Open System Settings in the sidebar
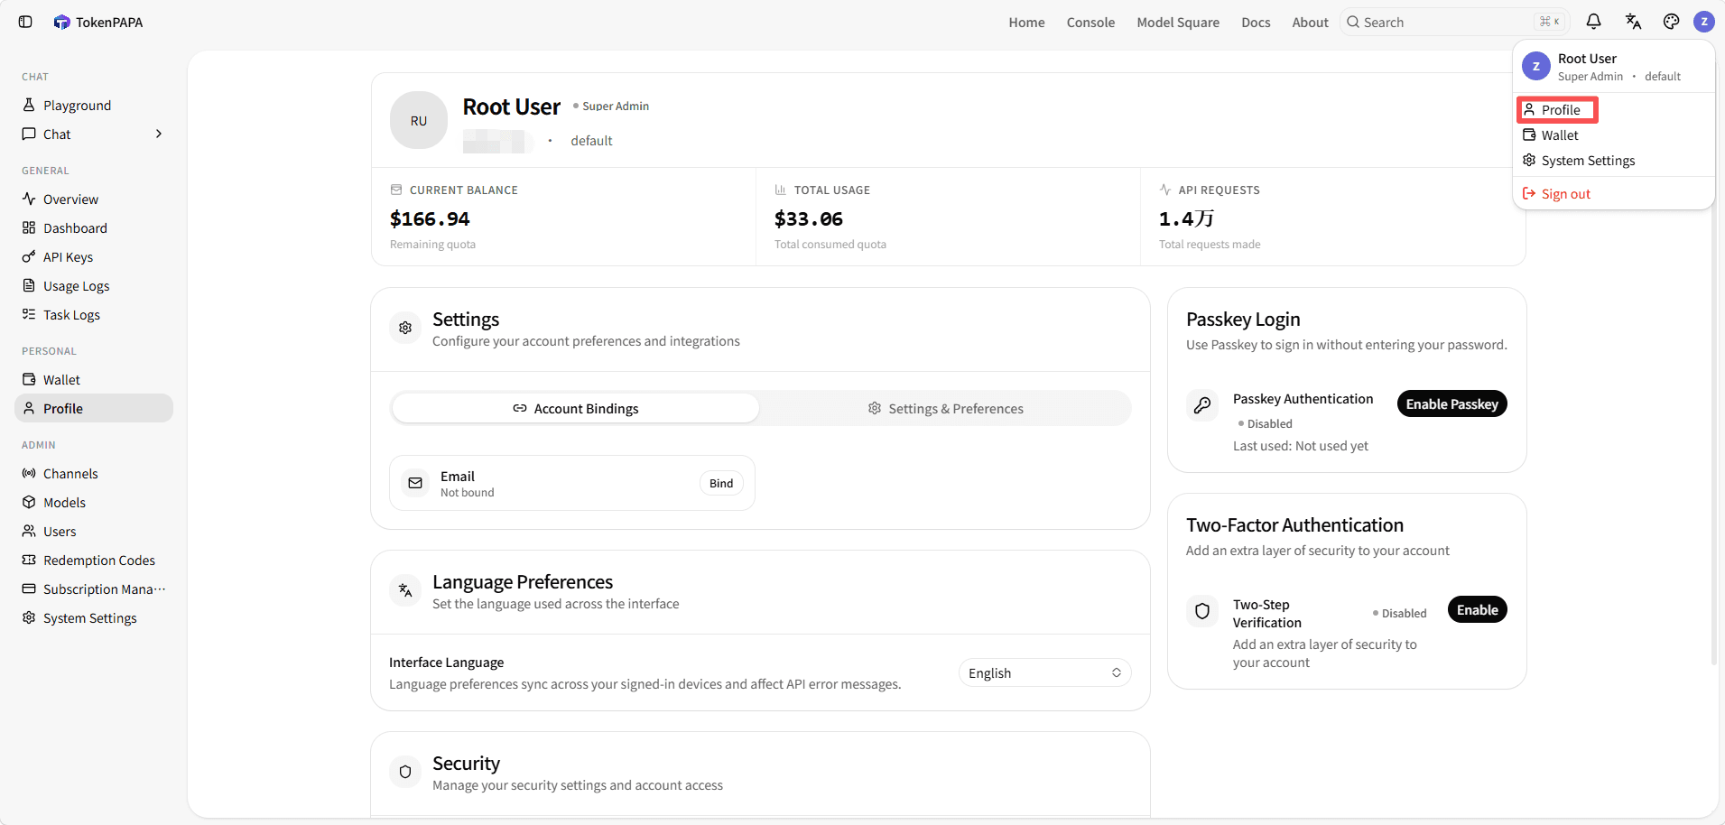 tap(94, 618)
